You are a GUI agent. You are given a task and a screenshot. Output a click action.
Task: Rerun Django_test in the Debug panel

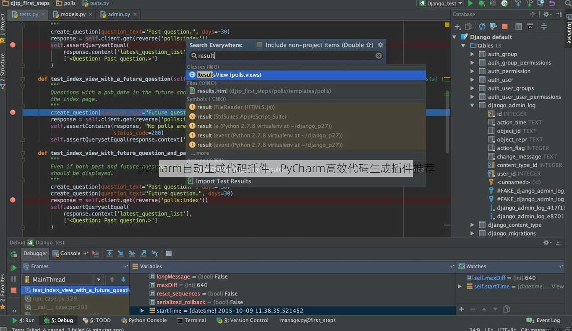pyautogui.click(x=13, y=254)
